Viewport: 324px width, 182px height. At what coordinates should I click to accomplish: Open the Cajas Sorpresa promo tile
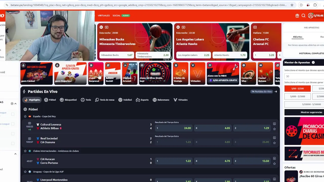click(x=96, y=74)
